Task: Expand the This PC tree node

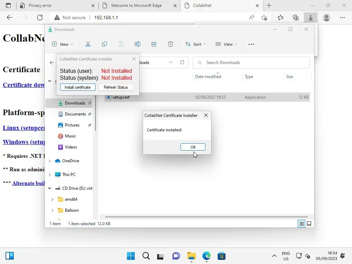Action: coord(50,175)
